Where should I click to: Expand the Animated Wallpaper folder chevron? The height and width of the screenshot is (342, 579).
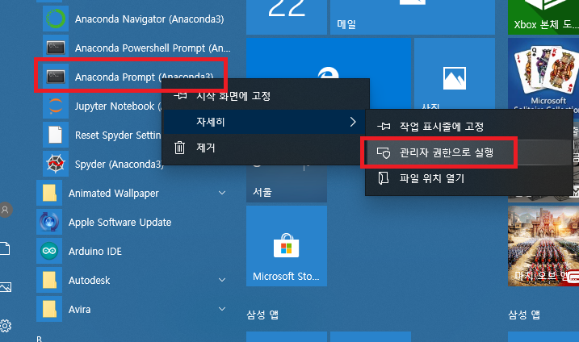coord(222,193)
